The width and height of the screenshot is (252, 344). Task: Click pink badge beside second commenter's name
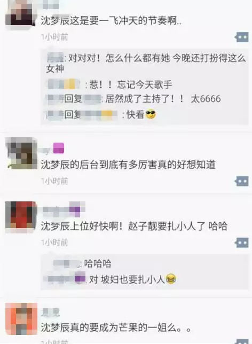[59, 148]
